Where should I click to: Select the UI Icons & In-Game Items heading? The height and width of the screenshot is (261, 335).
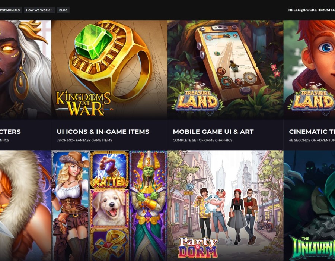pos(103,132)
